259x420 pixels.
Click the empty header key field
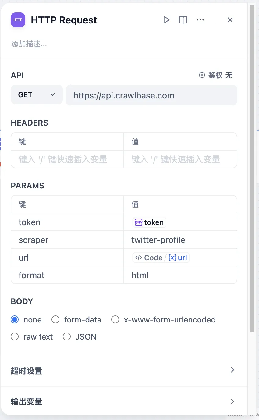click(x=67, y=159)
